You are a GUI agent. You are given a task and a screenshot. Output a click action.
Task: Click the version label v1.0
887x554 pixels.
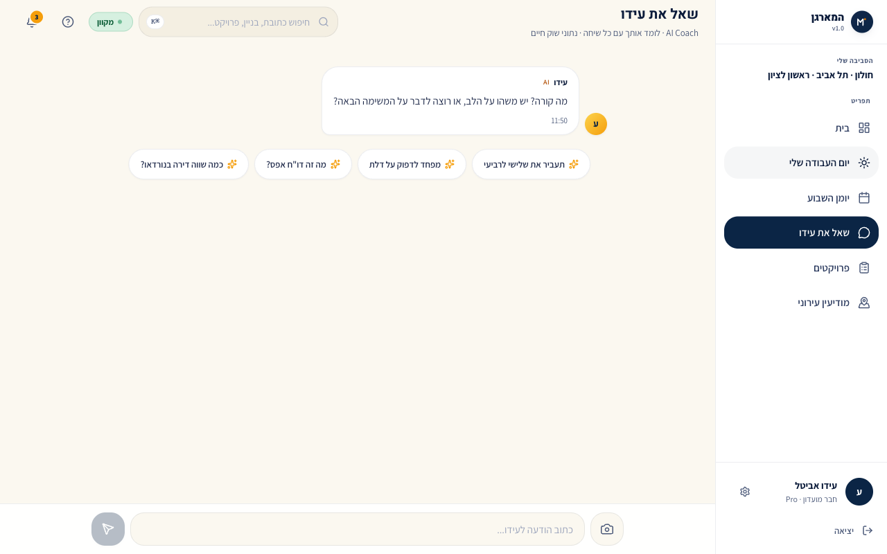pos(838,28)
